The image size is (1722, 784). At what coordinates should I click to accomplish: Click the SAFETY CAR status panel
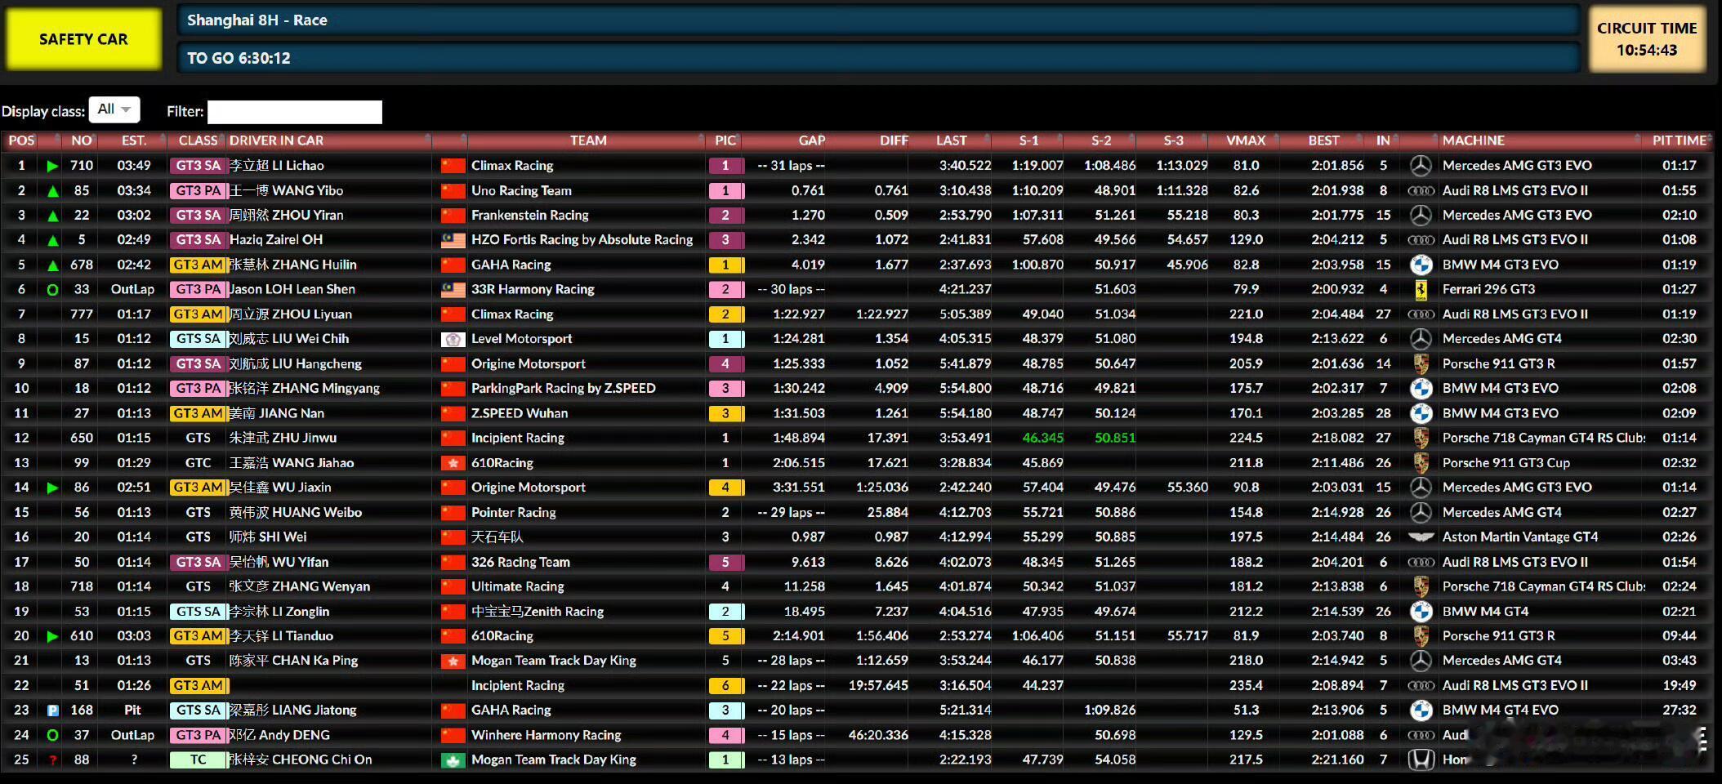83,39
